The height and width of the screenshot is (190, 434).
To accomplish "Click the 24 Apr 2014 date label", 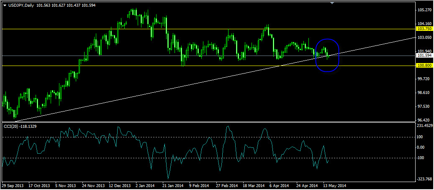I will click(x=307, y=185).
